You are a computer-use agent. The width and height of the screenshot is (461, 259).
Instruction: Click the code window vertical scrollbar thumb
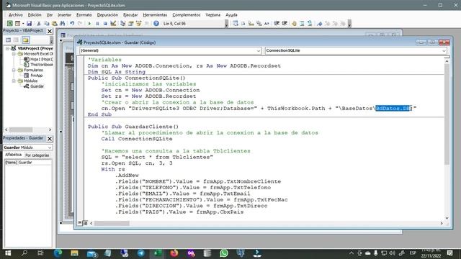point(447,114)
